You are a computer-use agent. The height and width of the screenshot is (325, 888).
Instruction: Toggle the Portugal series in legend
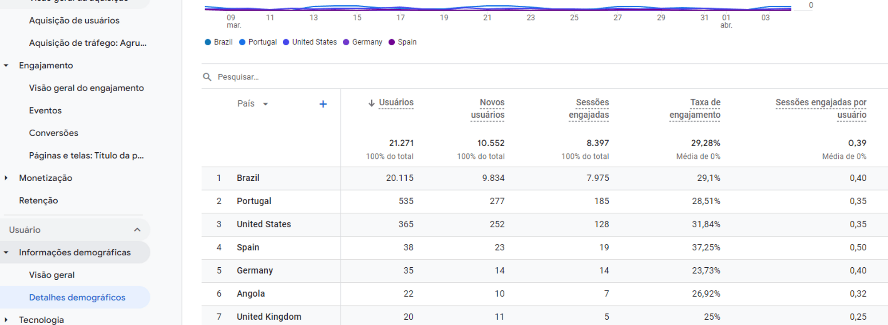(x=258, y=42)
